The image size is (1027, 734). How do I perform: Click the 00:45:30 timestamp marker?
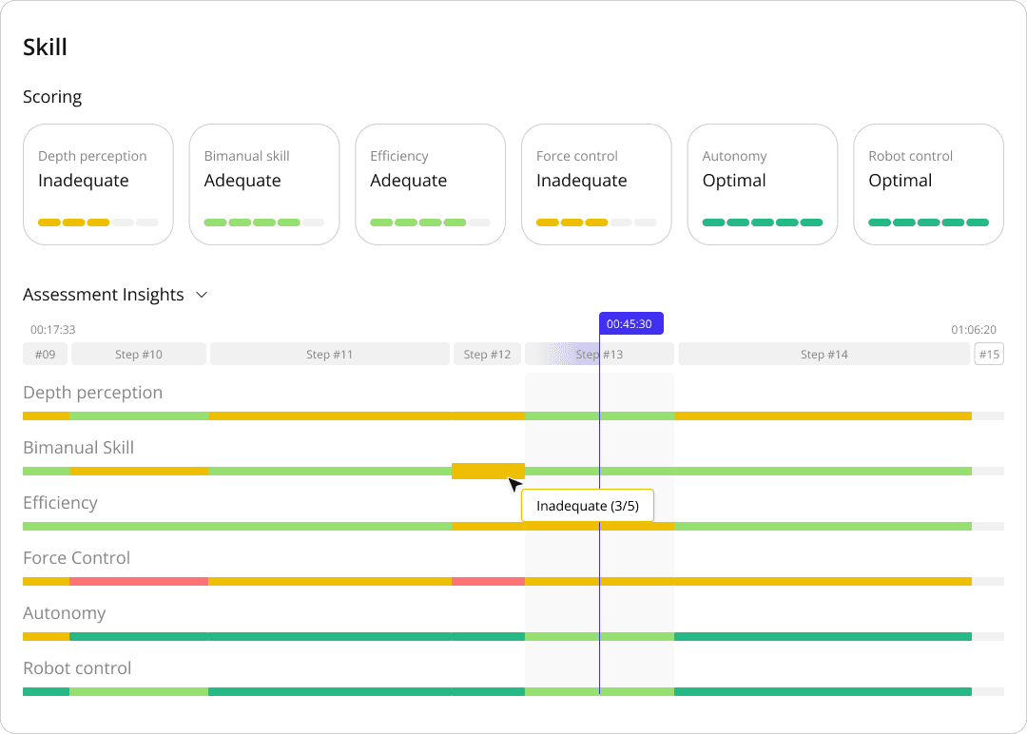click(x=630, y=323)
